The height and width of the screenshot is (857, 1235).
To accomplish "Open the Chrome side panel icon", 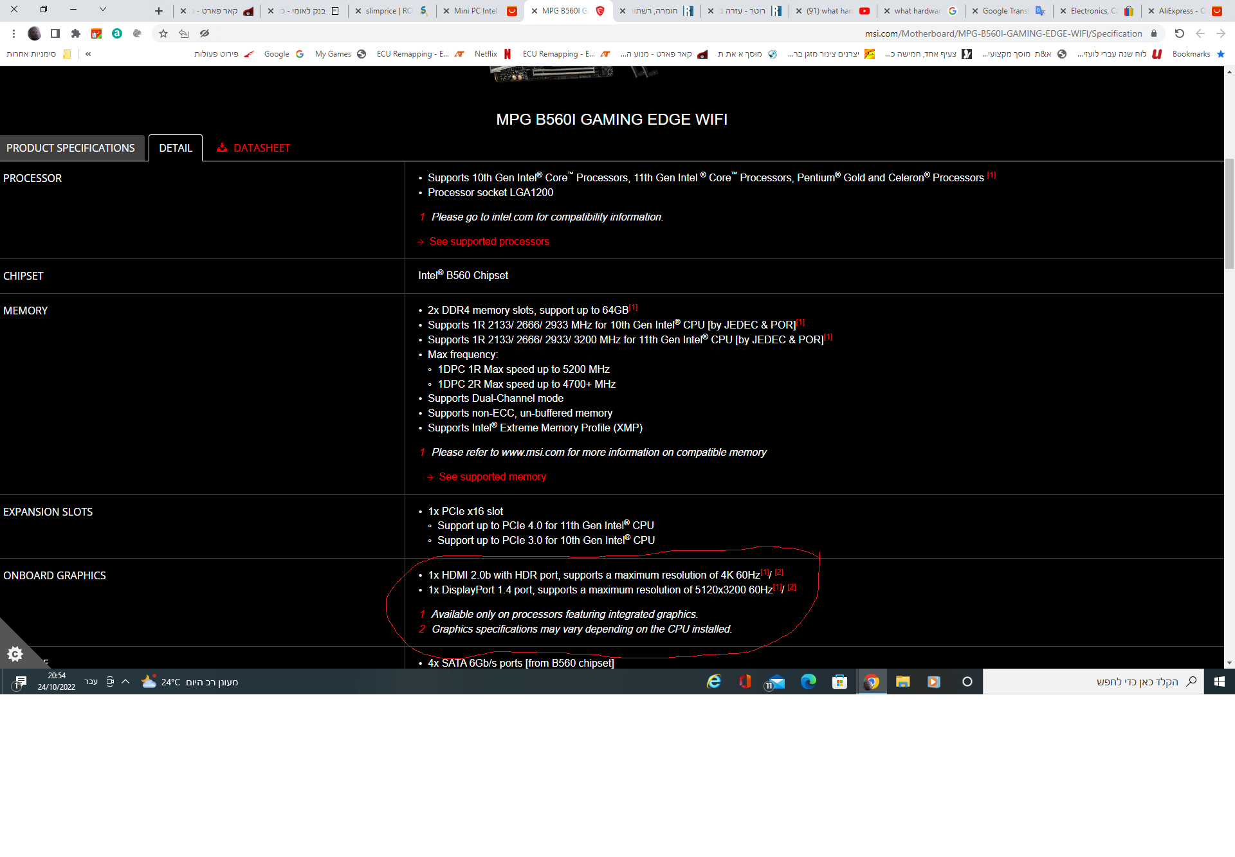I will (x=55, y=33).
